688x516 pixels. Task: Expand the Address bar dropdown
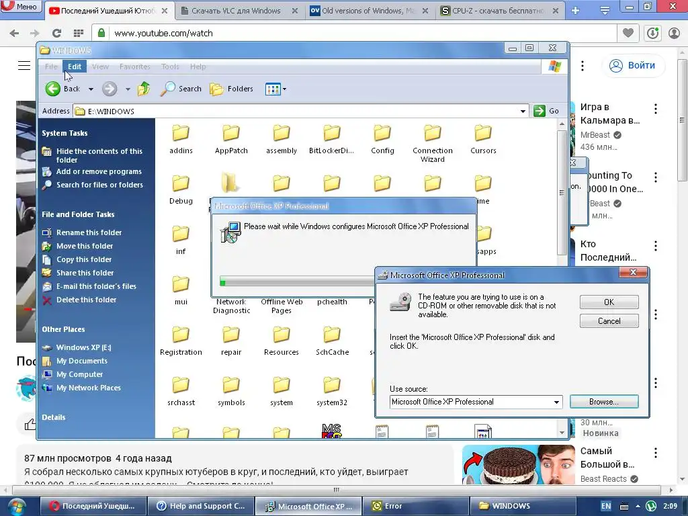coord(523,112)
